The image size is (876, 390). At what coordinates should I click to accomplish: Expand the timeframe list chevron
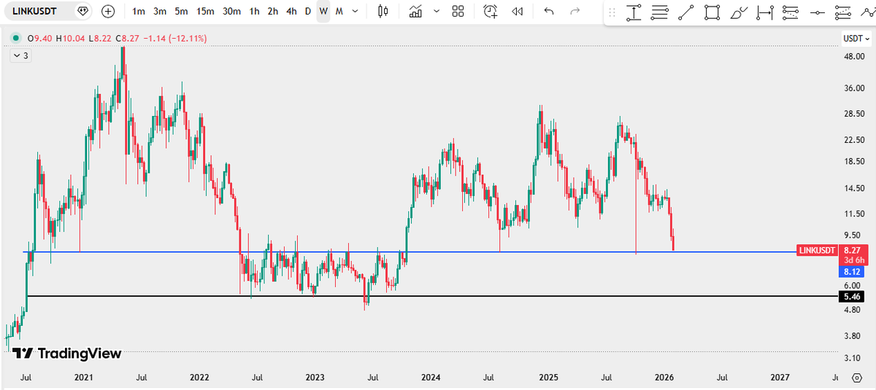pos(355,11)
